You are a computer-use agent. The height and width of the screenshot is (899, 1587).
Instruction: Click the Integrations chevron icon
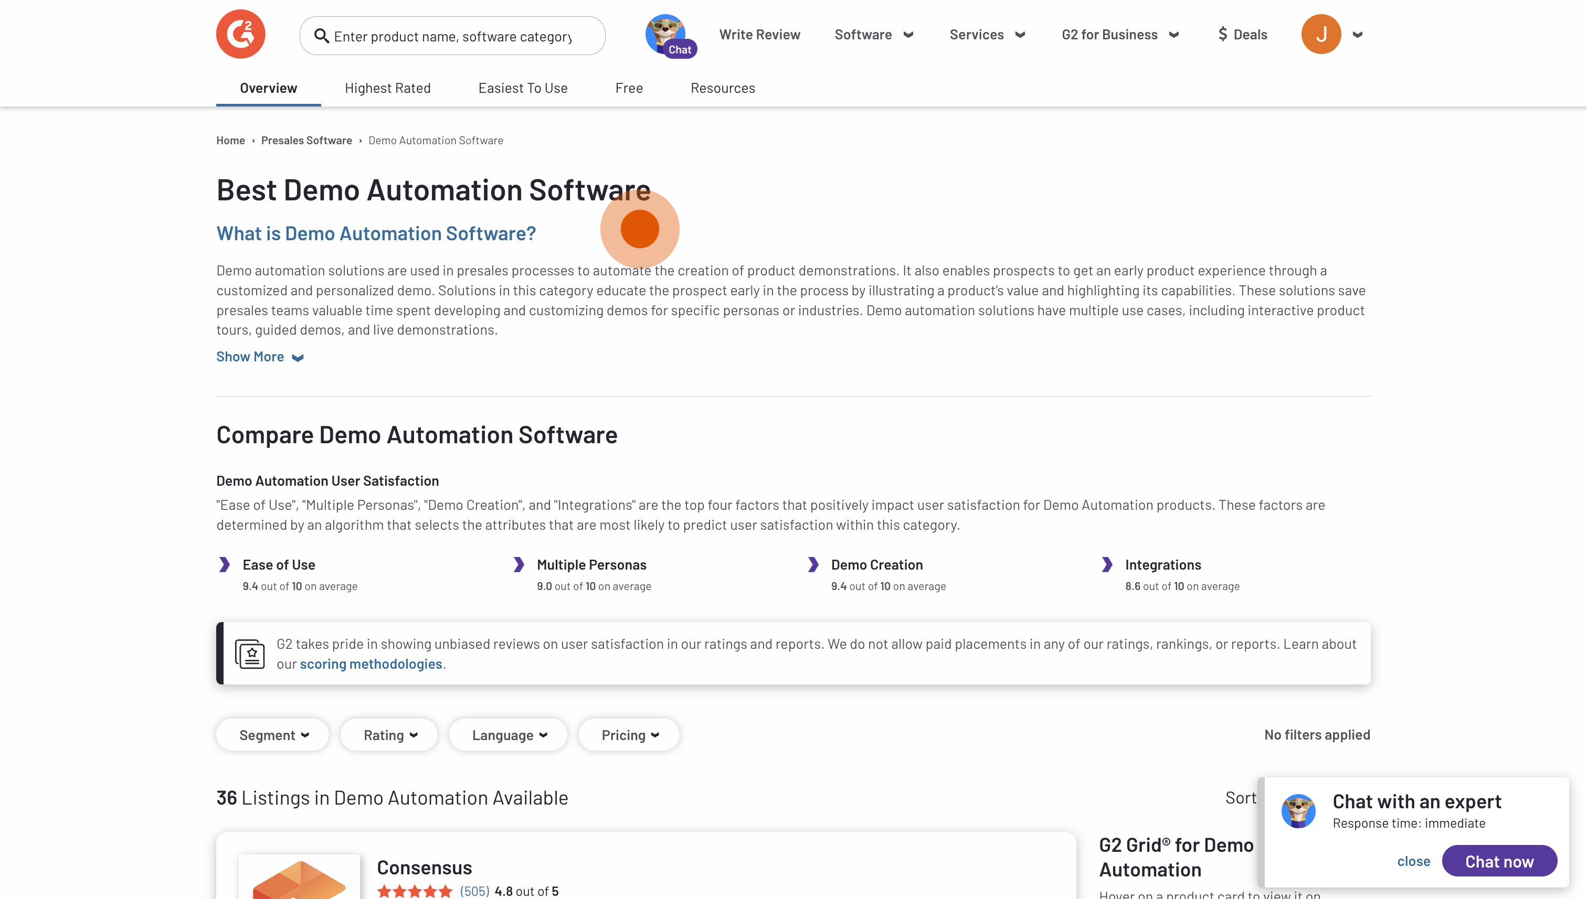[x=1107, y=564]
